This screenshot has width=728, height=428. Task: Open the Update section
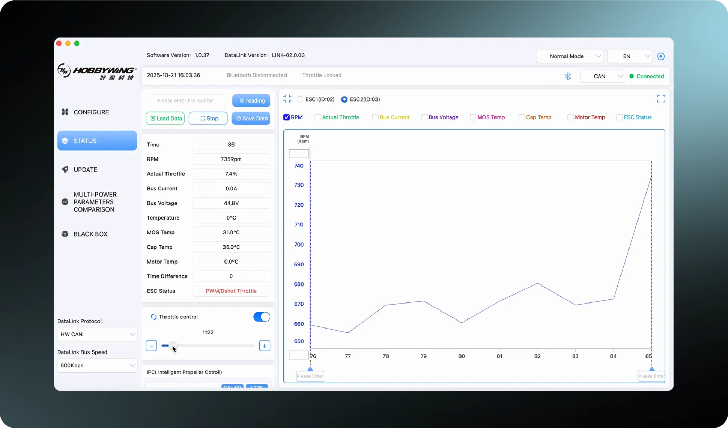click(x=86, y=169)
